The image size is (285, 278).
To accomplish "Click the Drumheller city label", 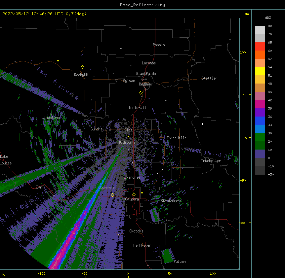I will pyautogui.click(x=211, y=161).
